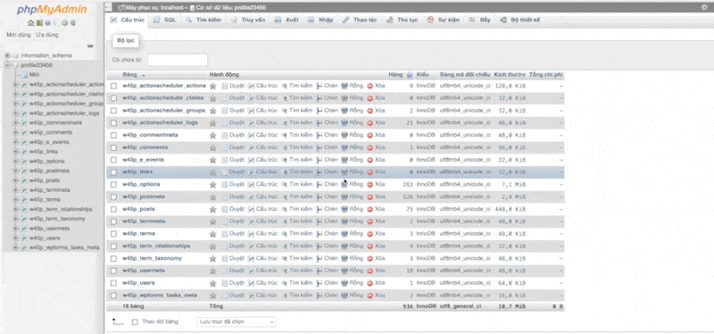The width and height of the screenshot is (714, 334).
Task: Star w45p_options table as favorite
Action: click(x=212, y=184)
